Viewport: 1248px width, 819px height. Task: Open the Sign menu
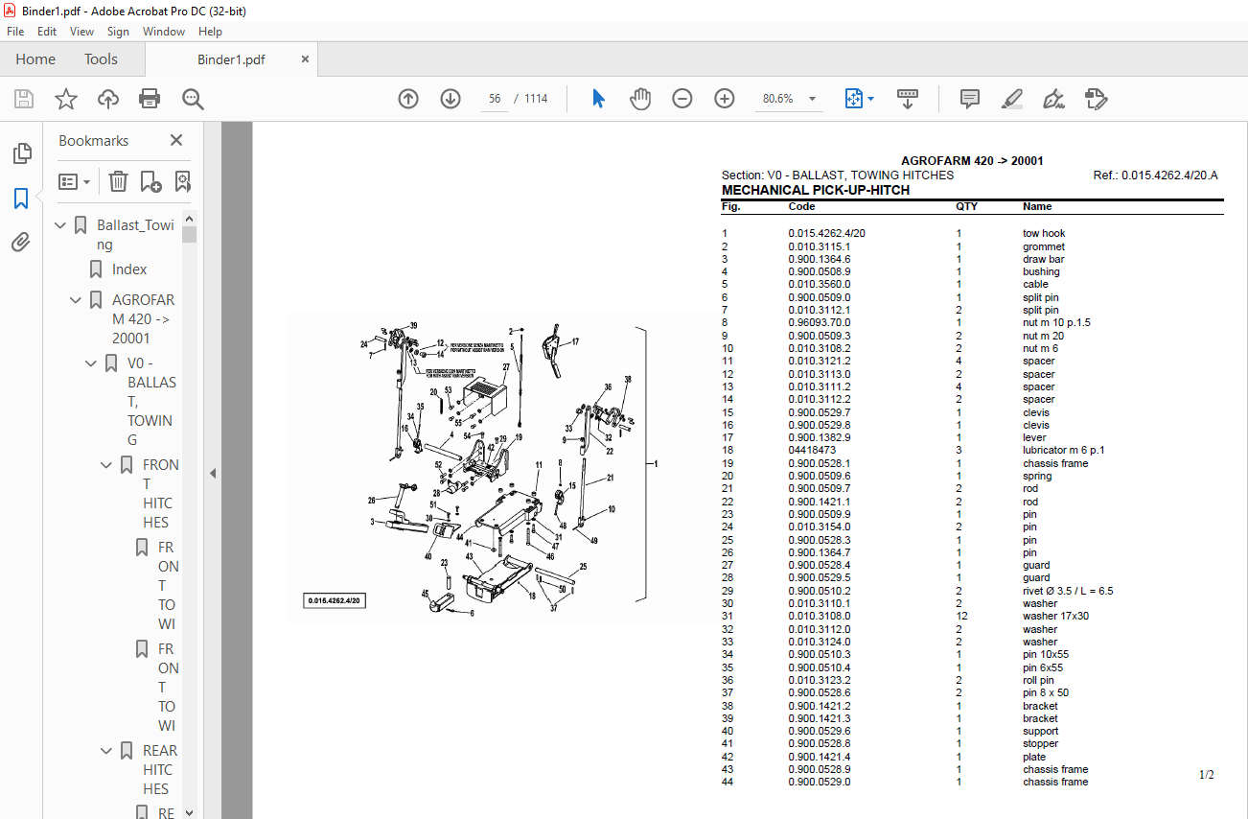[118, 32]
